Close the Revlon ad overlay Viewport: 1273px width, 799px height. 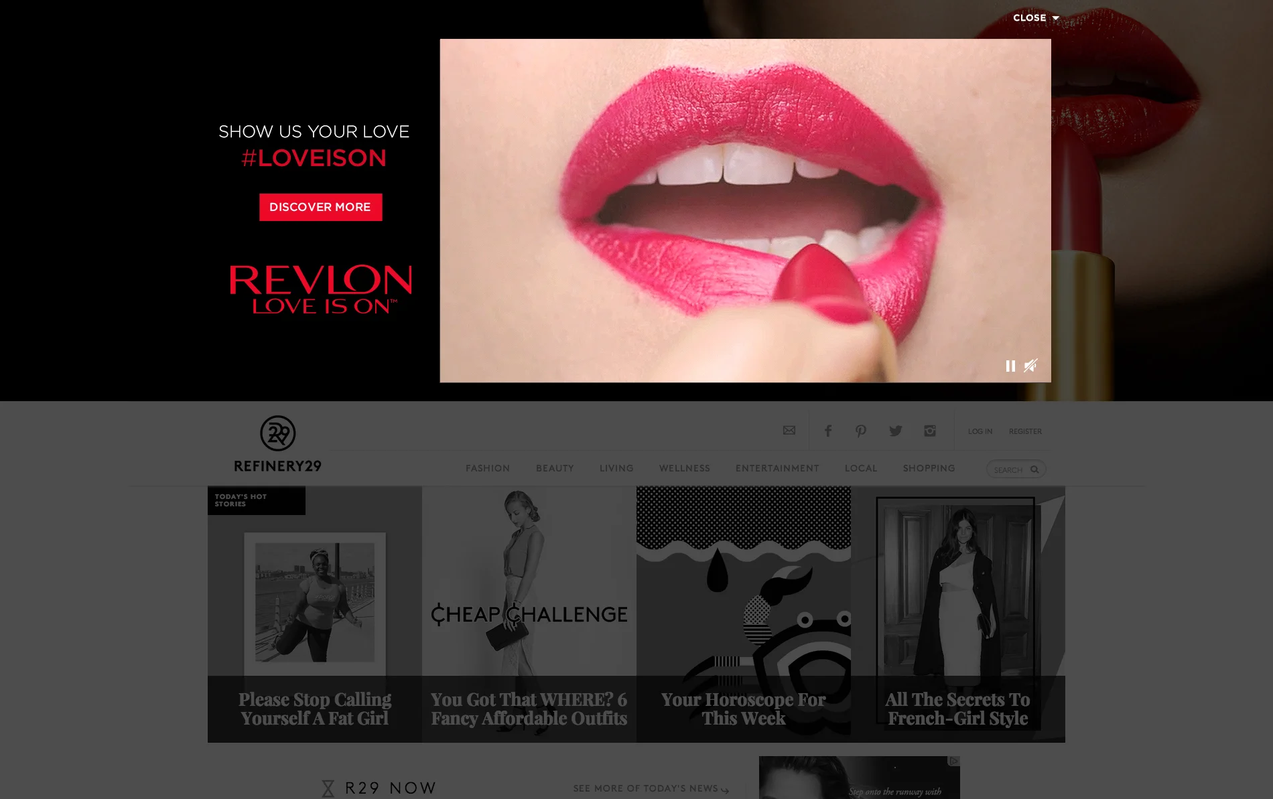tap(1036, 18)
